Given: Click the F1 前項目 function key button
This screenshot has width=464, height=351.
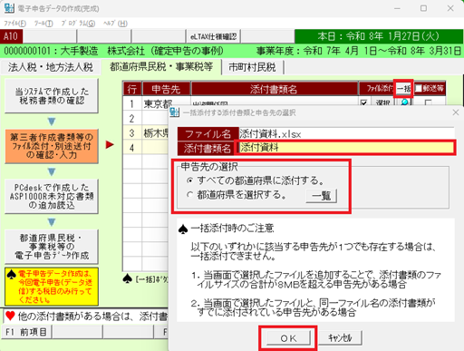Looking at the screenshot, I should click(26, 332).
